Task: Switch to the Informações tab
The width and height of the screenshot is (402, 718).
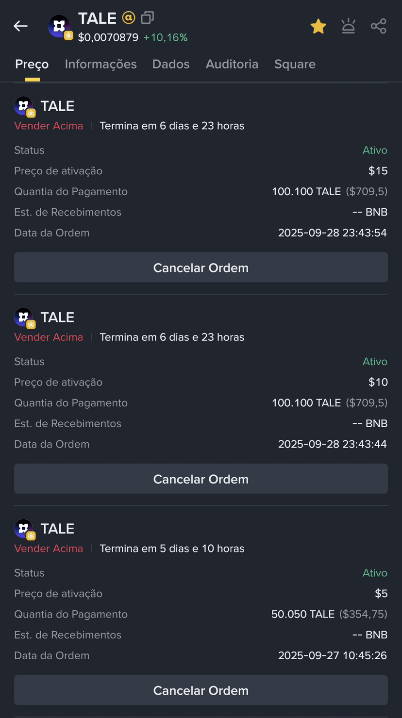Action: 100,64
